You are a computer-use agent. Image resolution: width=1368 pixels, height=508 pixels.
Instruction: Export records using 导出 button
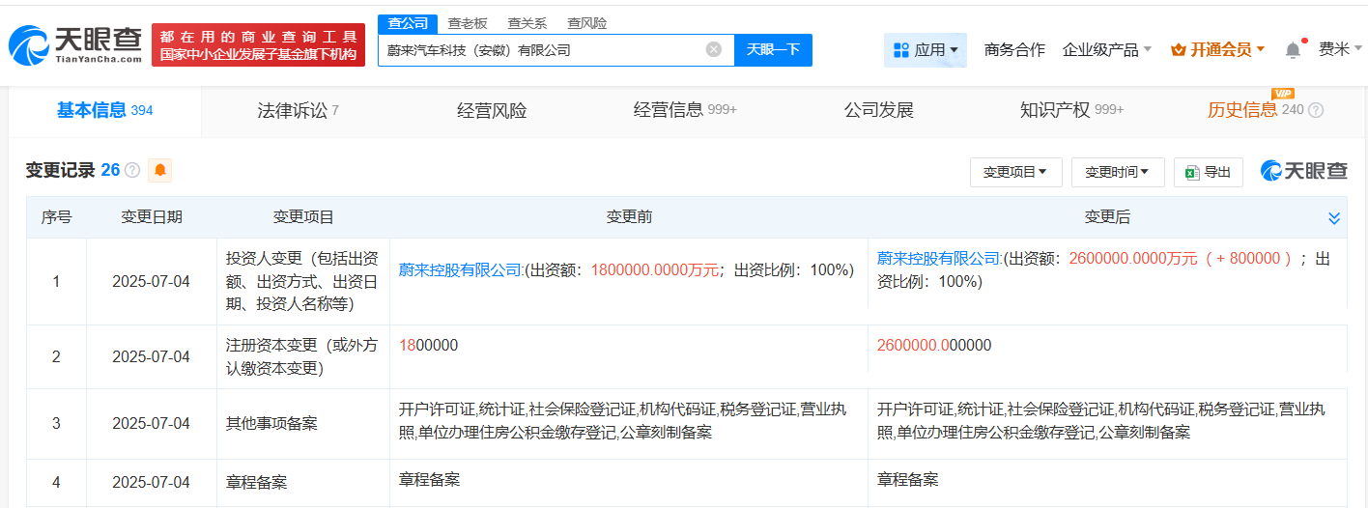pyautogui.click(x=1209, y=172)
